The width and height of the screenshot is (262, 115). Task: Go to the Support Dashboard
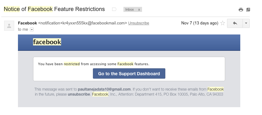click(129, 73)
